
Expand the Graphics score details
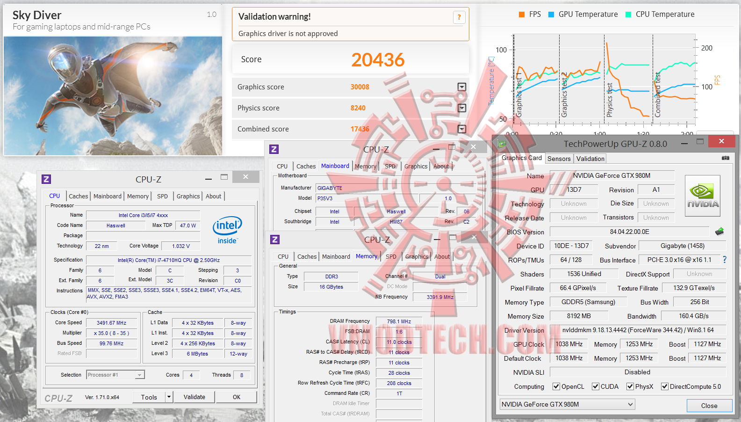click(x=462, y=87)
